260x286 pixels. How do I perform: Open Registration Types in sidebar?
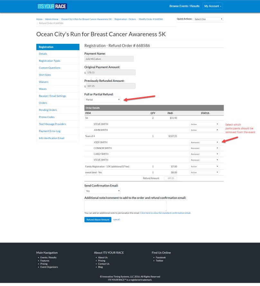pyautogui.click(x=49, y=61)
